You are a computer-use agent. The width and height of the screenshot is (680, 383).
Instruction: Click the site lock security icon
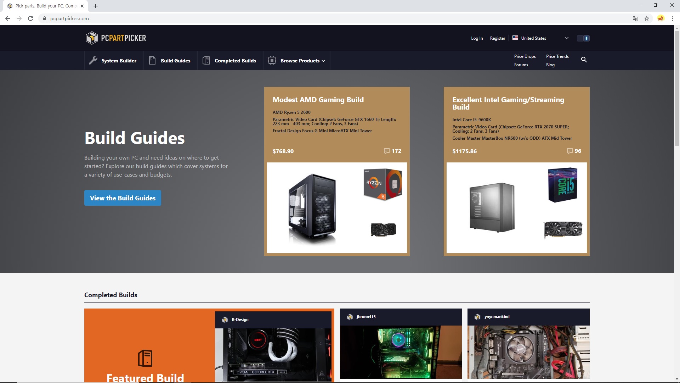coord(45,18)
